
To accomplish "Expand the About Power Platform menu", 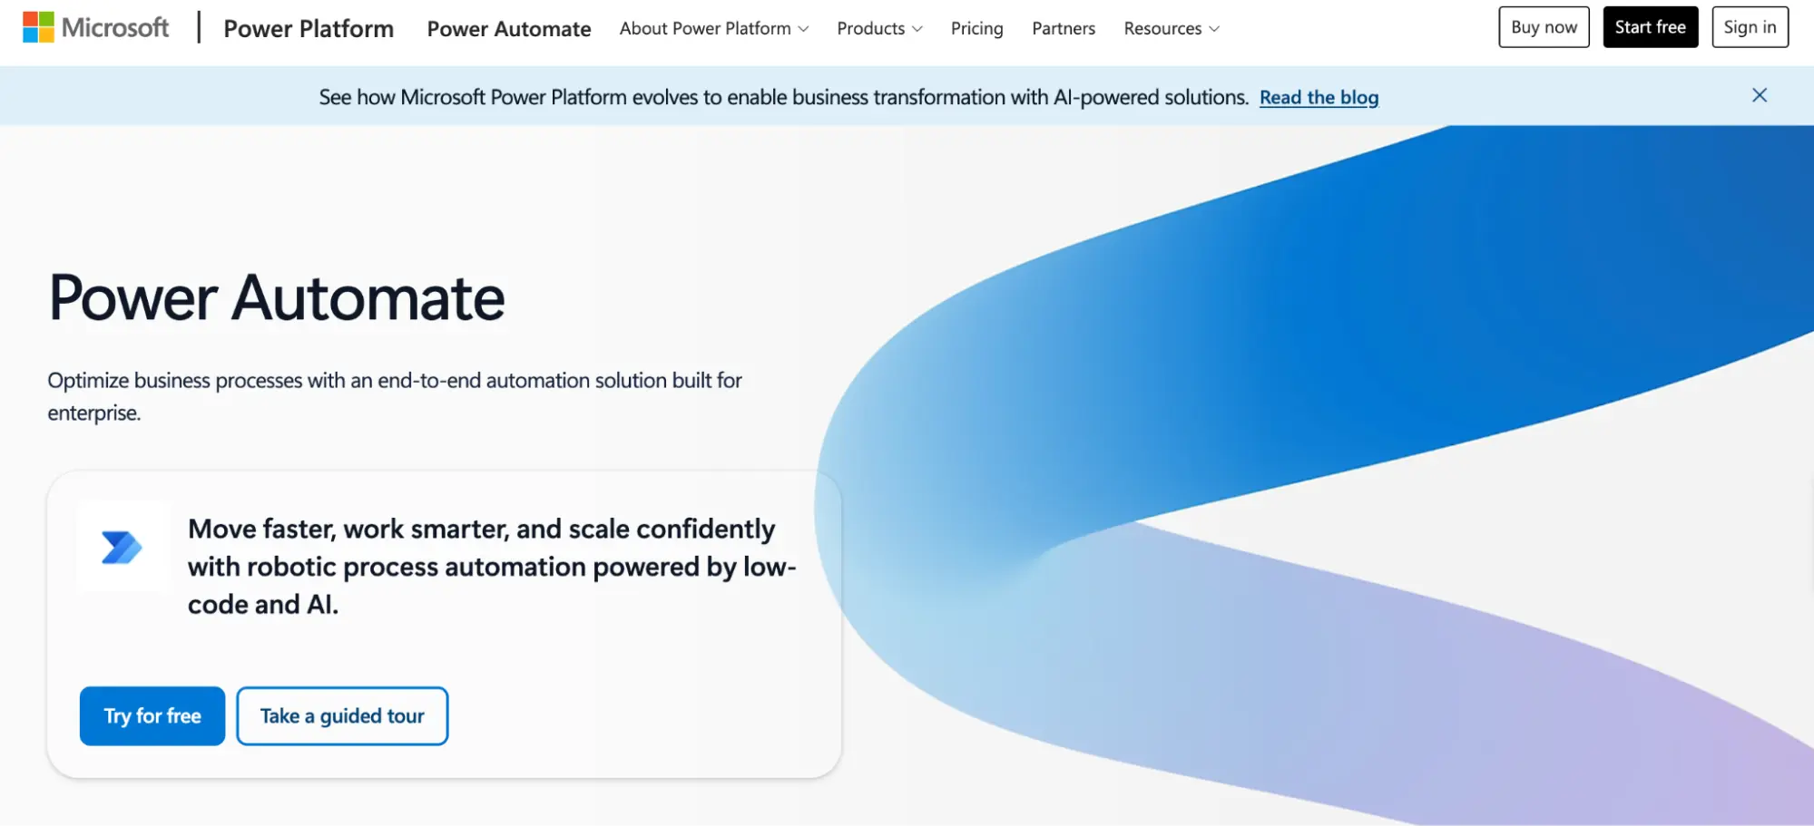I will (x=714, y=28).
